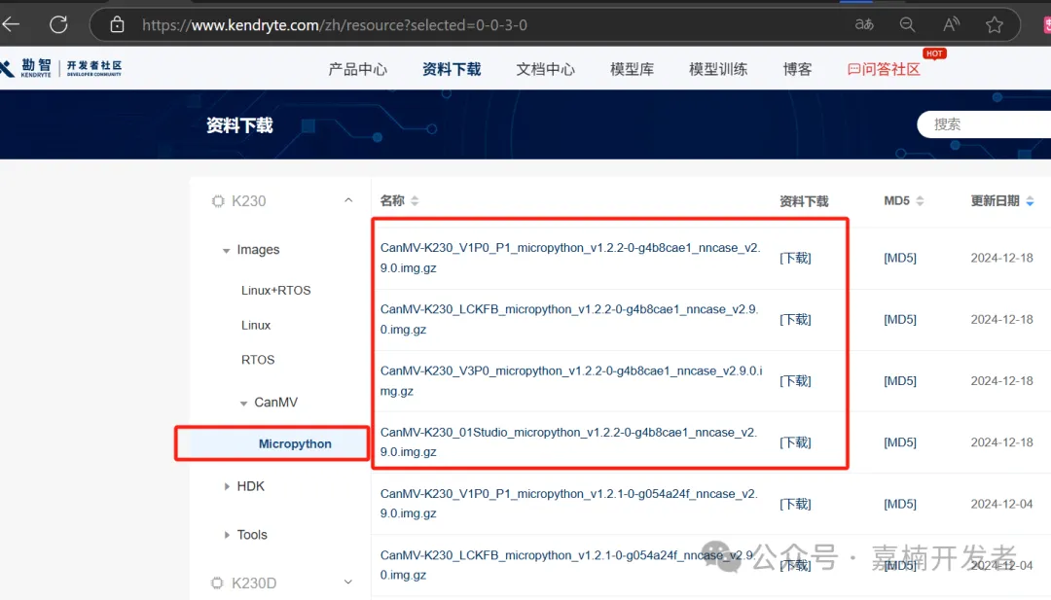Click the translate page icon
The height and width of the screenshot is (600, 1051).
coord(864,25)
